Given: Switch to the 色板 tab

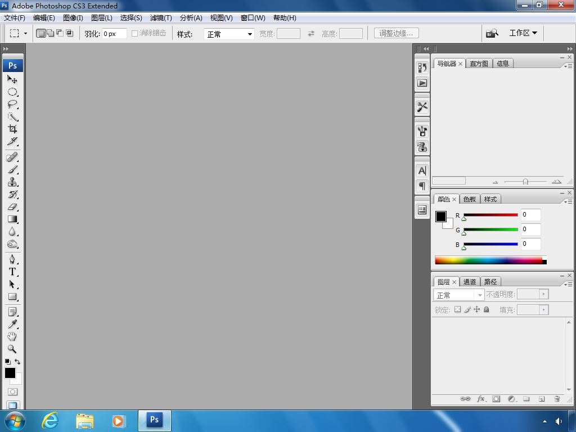Looking at the screenshot, I should [x=470, y=199].
